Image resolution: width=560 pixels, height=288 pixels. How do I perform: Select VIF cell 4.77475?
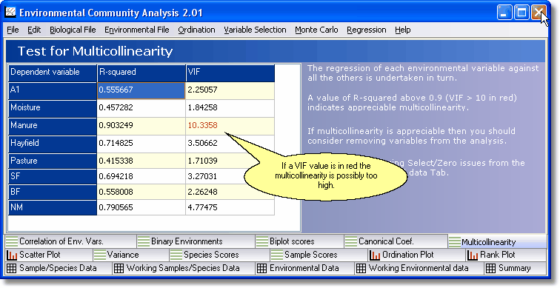coord(230,208)
